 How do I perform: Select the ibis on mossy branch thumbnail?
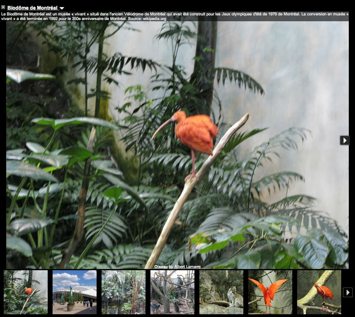319,292
